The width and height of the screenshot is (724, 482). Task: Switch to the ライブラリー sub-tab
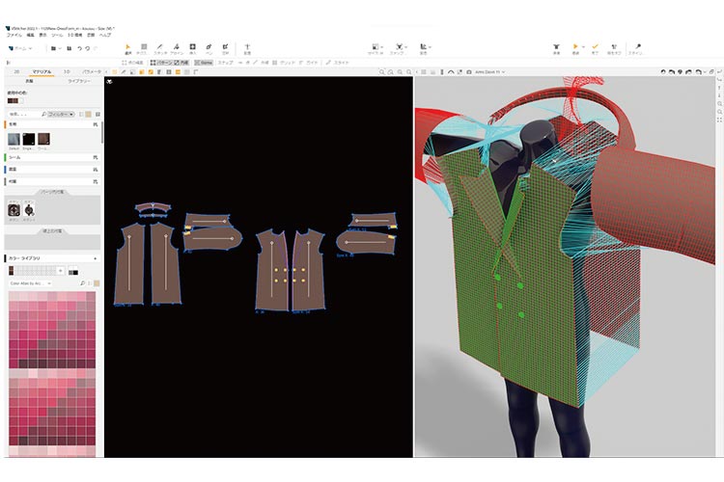pos(79,82)
